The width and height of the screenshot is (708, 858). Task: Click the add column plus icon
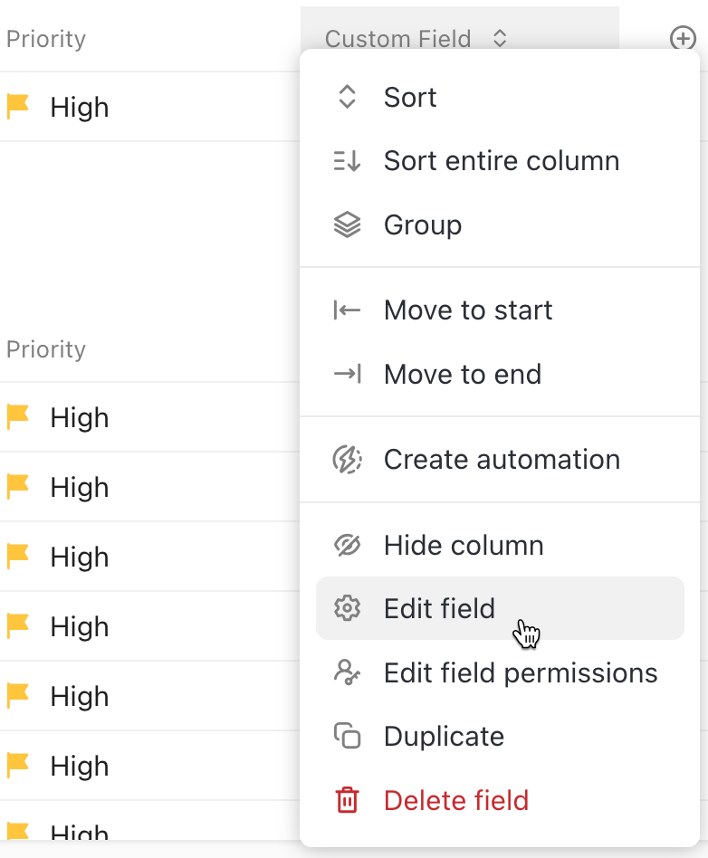tap(682, 38)
